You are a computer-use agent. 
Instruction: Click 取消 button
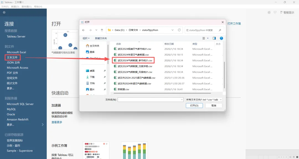[x=214, y=105]
